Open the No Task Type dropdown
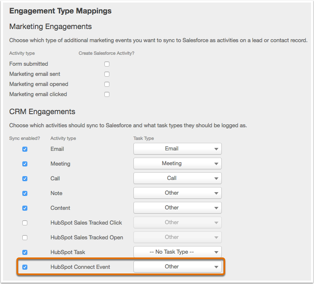 coord(178,252)
